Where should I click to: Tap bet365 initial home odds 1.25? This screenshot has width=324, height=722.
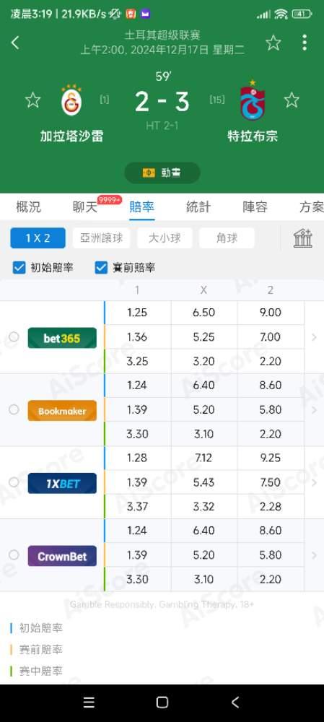[x=137, y=313]
